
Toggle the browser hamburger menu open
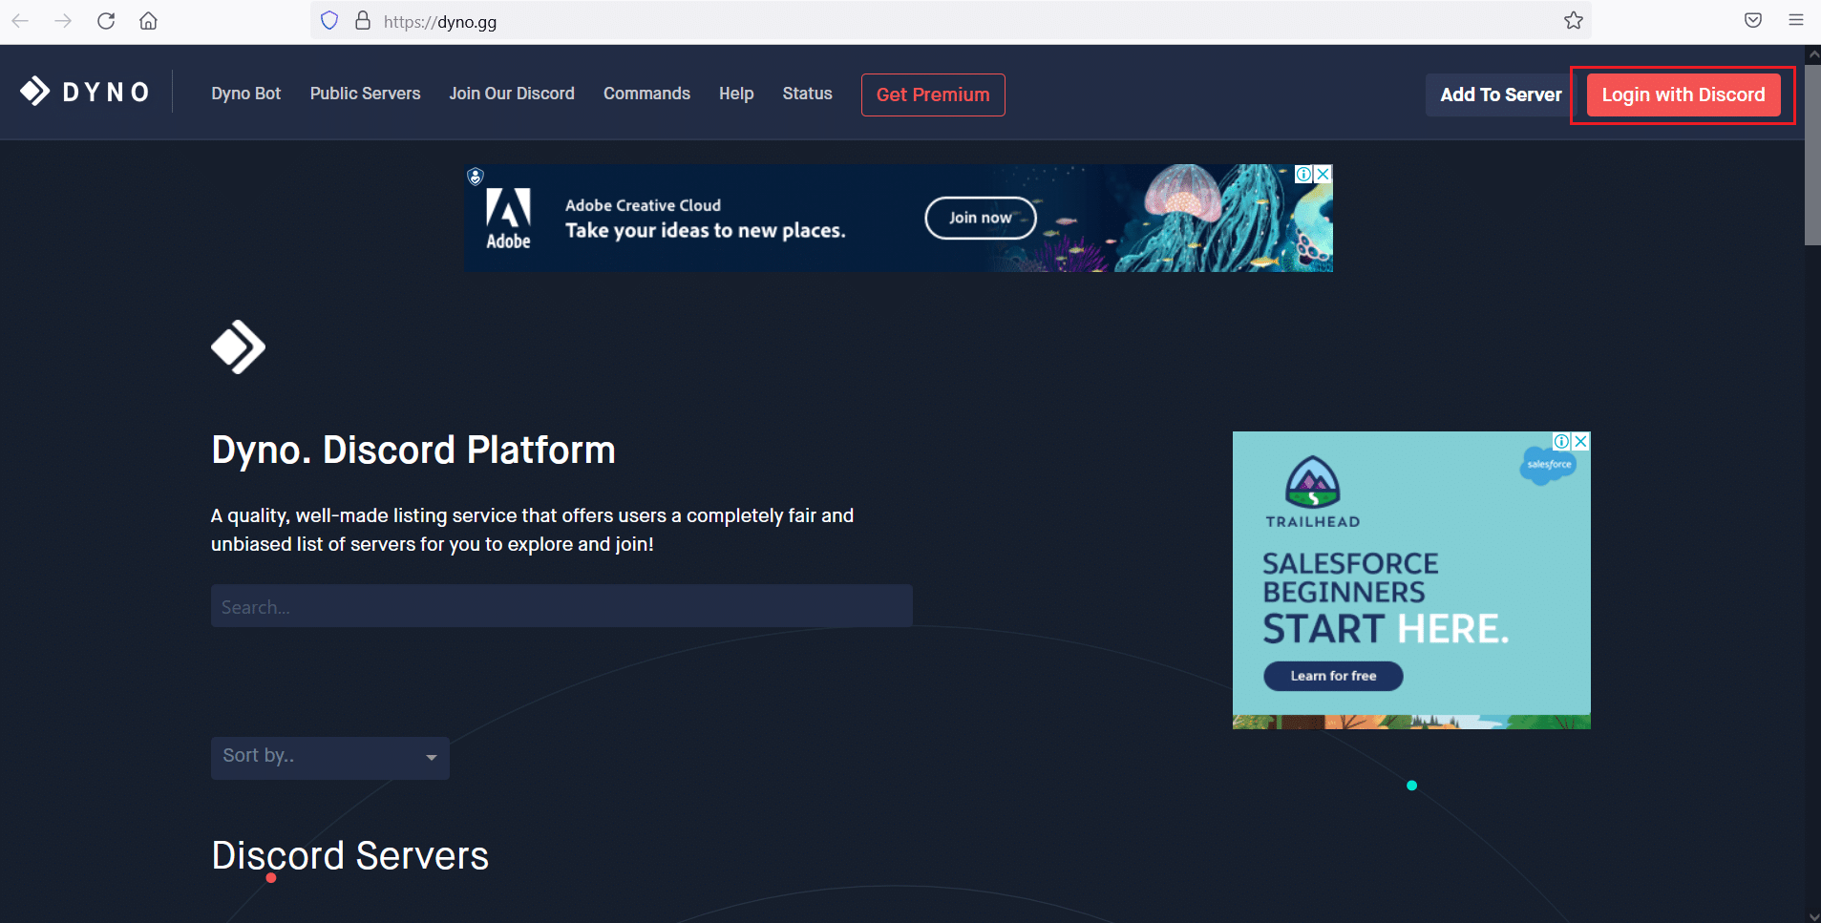tap(1795, 20)
